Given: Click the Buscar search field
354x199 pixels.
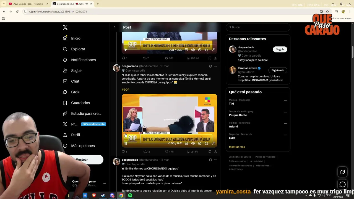Looking at the screenshot, I should pos(258,27).
